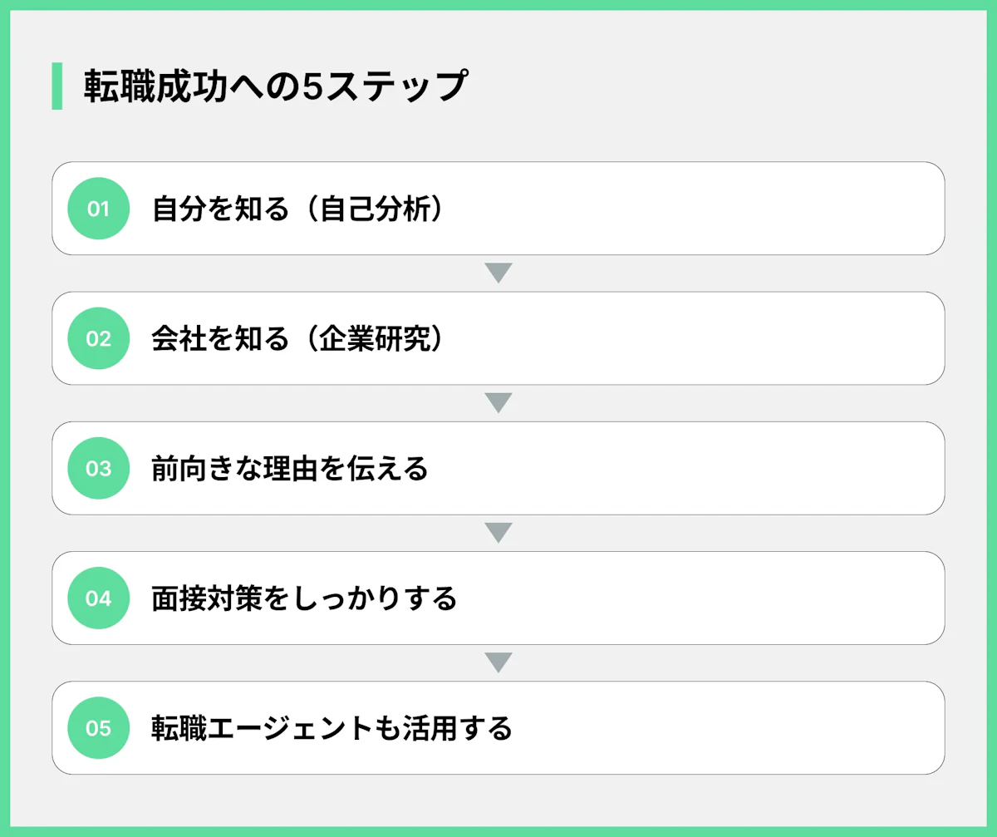The image size is (997, 837).
Task: Click empty area of step 01 card
Action: tap(706, 209)
